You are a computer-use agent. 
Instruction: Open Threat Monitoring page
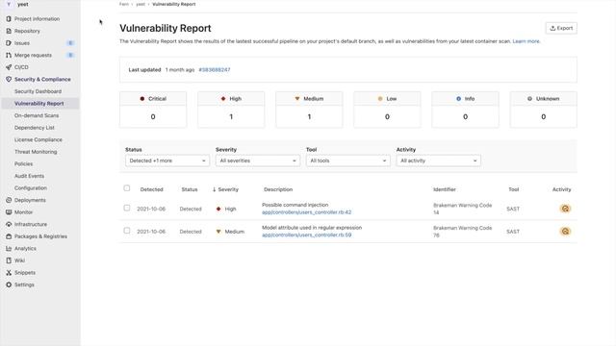(x=36, y=152)
